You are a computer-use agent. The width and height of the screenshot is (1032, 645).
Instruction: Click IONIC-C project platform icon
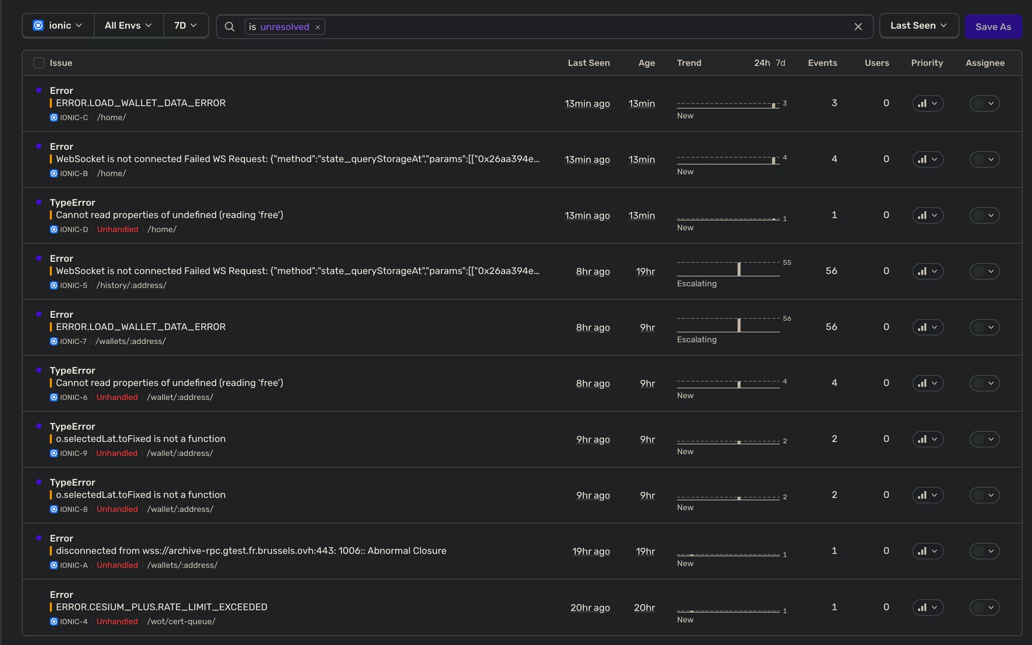(x=54, y=117)
